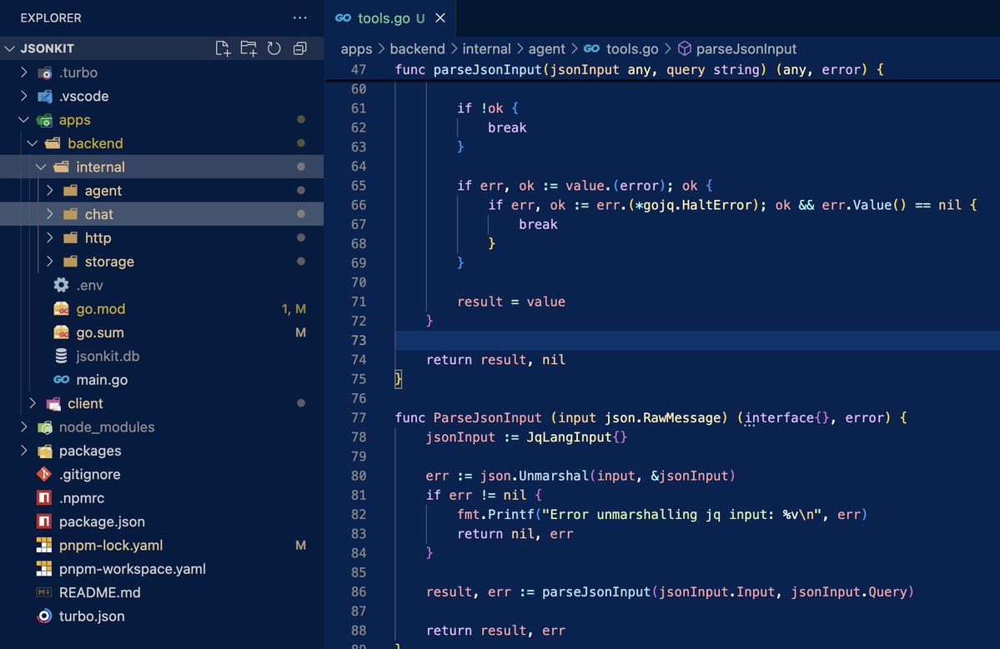Click the pnpm icon of pnpm-workspace.yaml
Screen dimensions: 1000x649
[44, 569]
